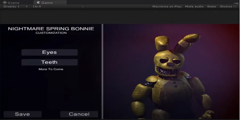240x120 pixels.
Task: Click the Eyes customization button
Action: point(49,52)
